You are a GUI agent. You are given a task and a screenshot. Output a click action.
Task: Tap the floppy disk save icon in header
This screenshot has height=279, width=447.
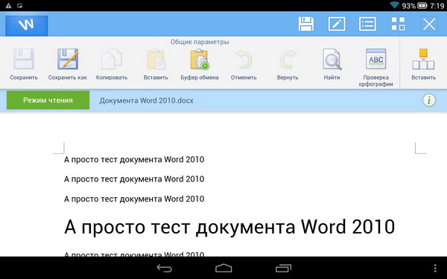point(306,24)
